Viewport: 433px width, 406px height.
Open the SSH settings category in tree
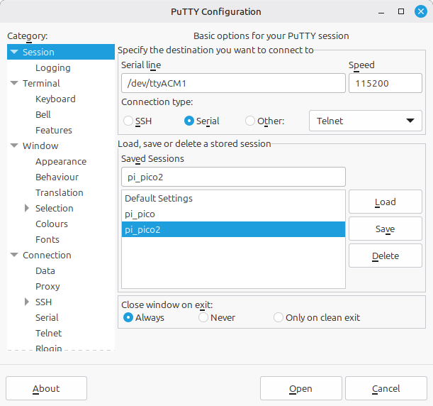point(44,302)
